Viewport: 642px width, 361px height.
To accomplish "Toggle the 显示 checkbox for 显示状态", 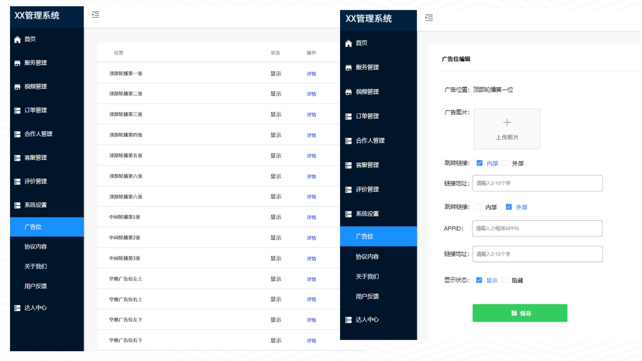I will tap(479, 280).
